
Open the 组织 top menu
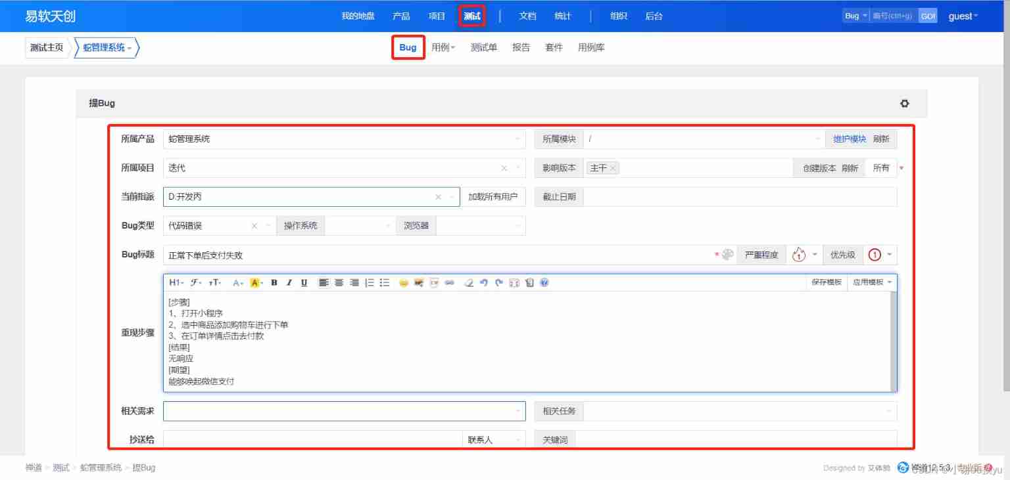[x=618, y=16]
